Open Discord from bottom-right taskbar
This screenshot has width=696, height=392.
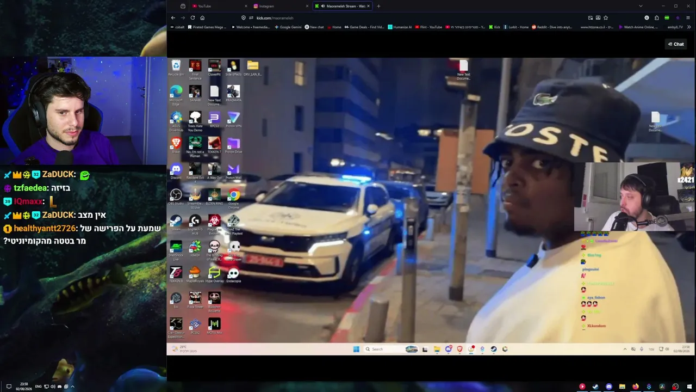click(608, 387)
